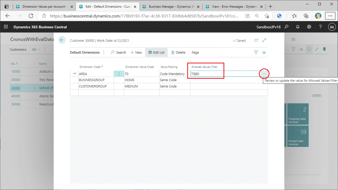Open customer 30000 link
This screenshot has height=190, width=338.
16,88
